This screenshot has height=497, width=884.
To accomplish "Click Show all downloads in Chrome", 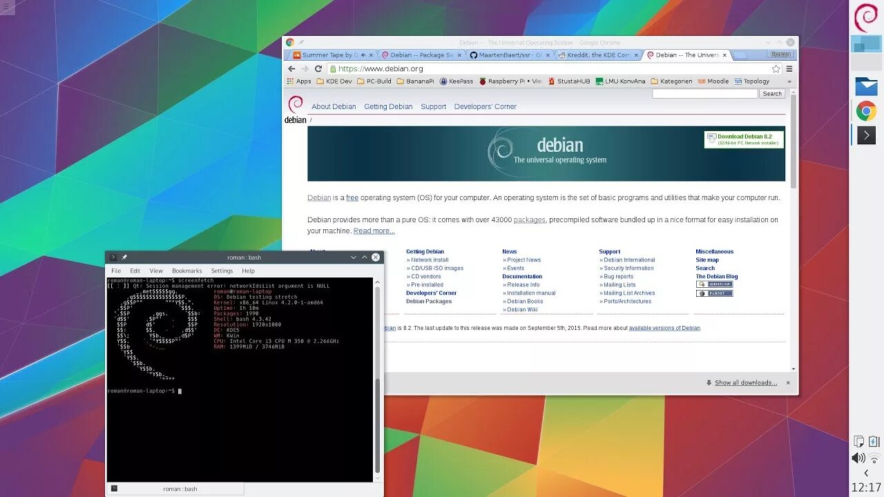I will pos(745,382).
